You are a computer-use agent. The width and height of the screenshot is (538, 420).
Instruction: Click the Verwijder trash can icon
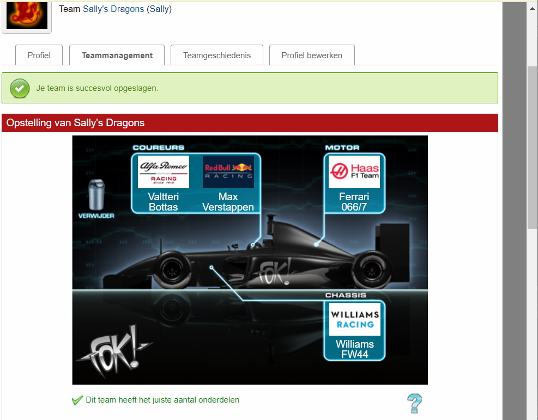point(96,195)
